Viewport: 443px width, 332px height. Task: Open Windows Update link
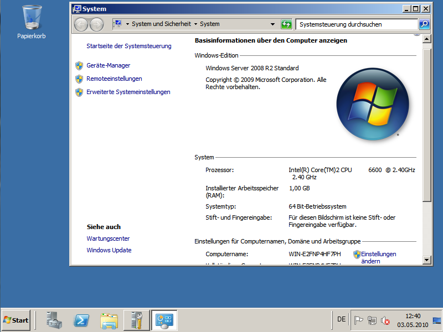[109, 250]
